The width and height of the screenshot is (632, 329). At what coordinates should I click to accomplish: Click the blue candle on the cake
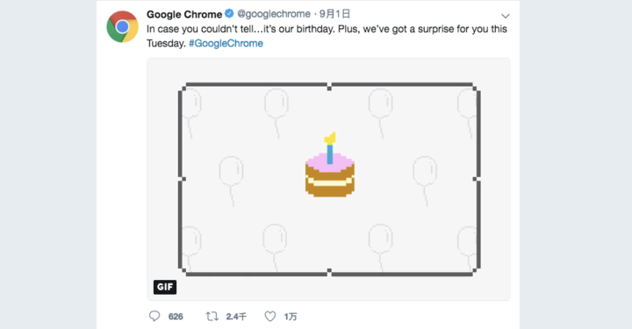330,154
